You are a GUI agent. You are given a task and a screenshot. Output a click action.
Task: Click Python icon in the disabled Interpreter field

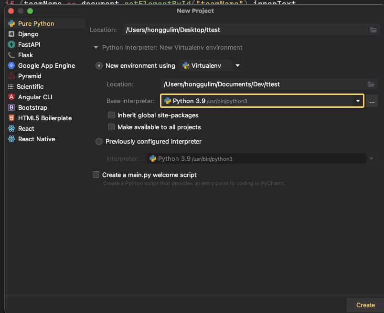coord(153,158)
